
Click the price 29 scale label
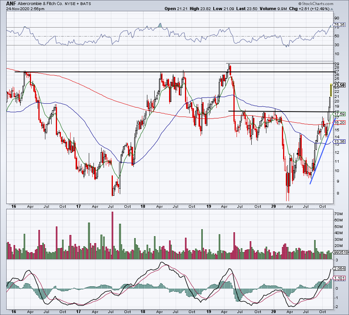337,64
